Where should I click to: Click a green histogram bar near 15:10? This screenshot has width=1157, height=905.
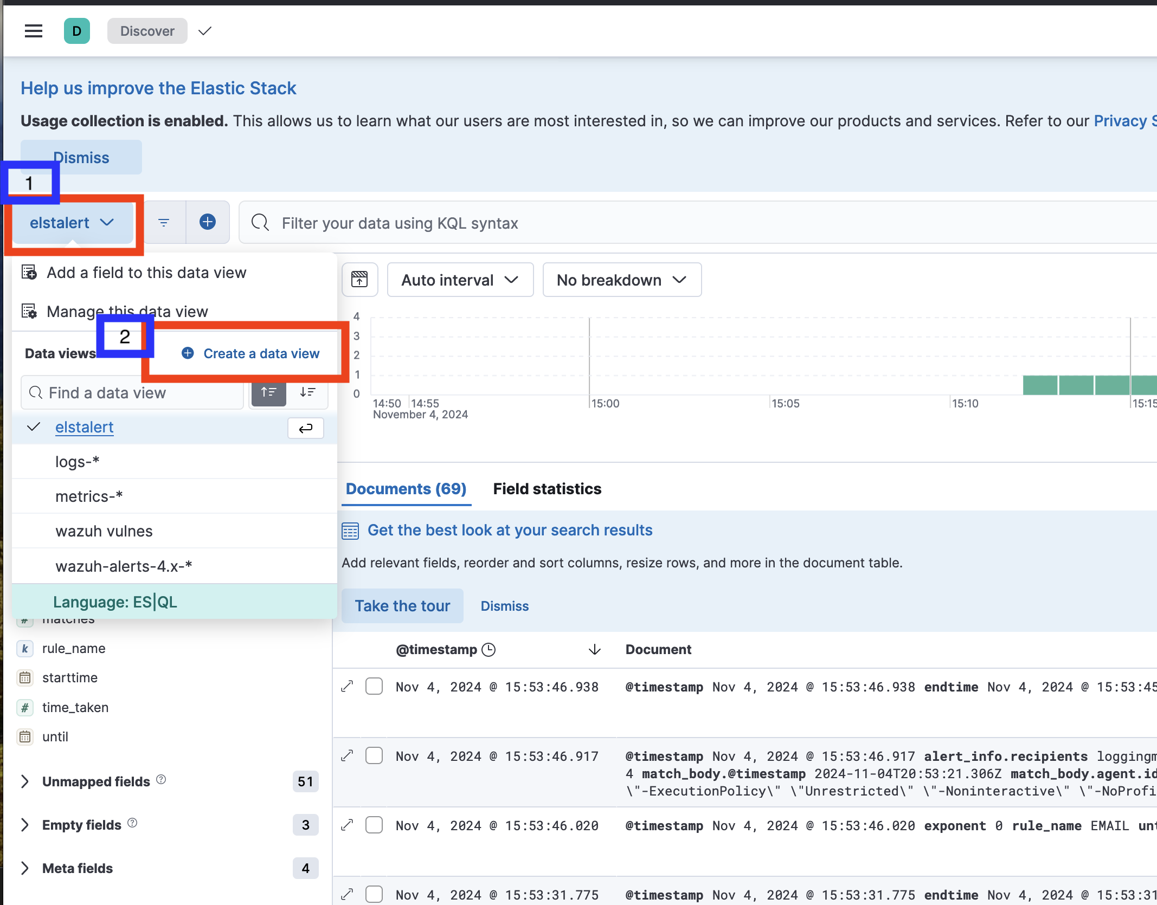tap(1040, 385)
